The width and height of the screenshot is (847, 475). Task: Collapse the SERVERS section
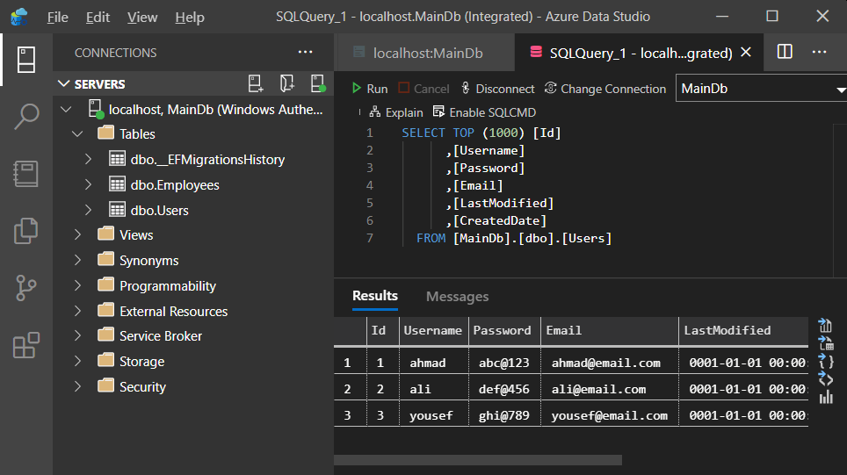pos(64,83)
